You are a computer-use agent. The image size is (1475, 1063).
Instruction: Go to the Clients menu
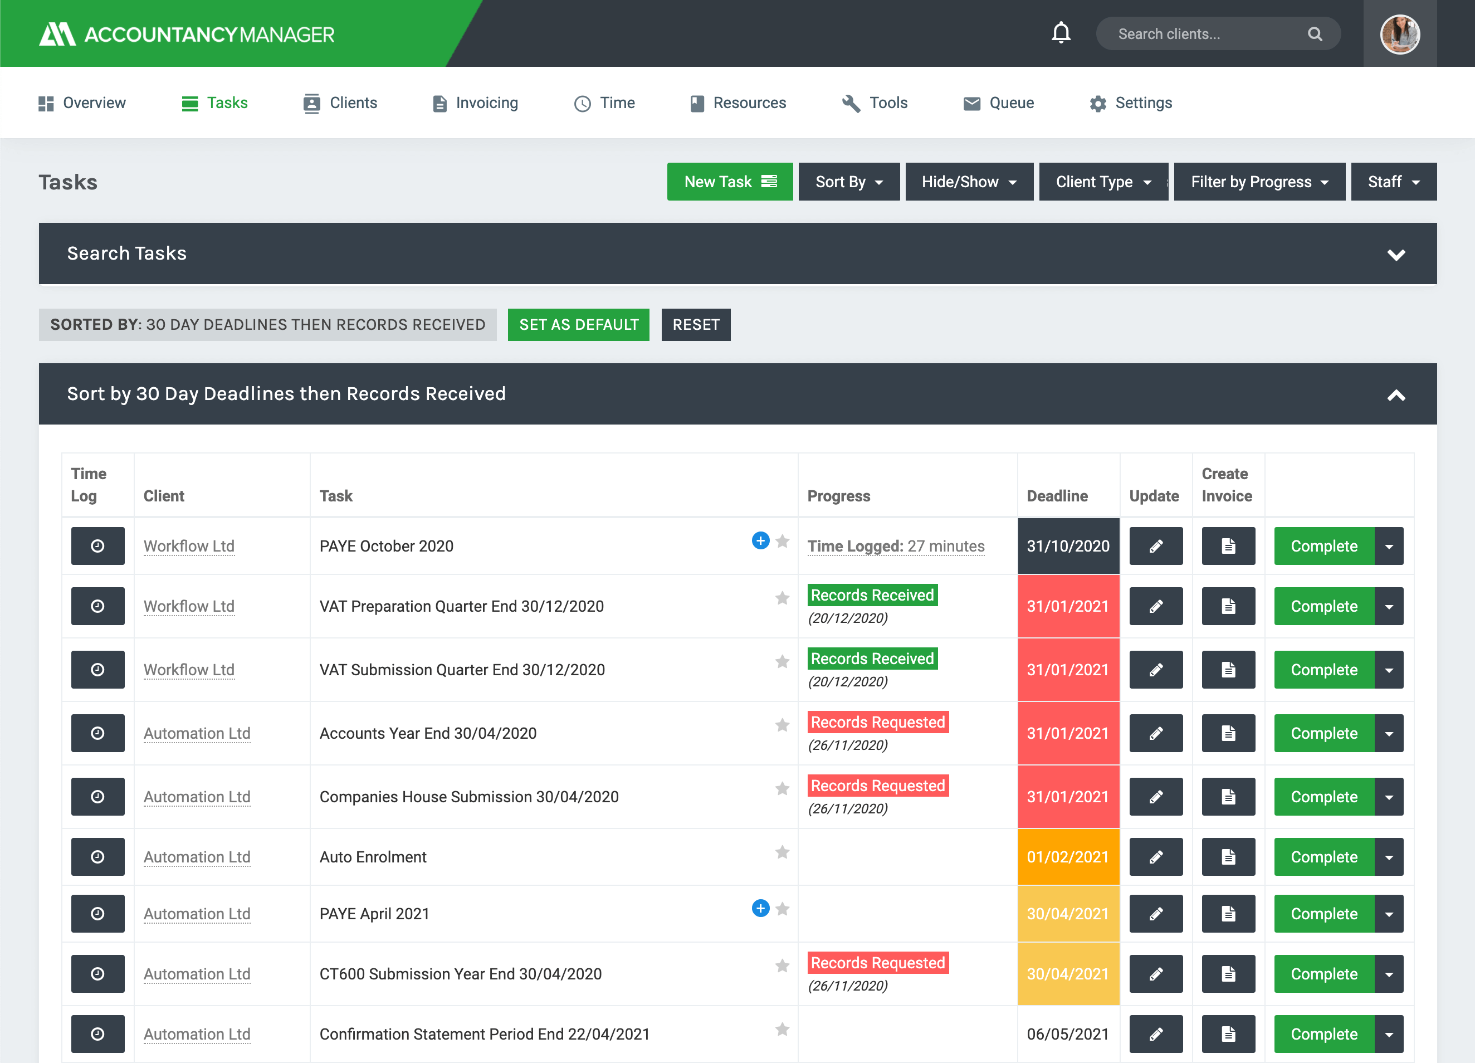(340, 103)
